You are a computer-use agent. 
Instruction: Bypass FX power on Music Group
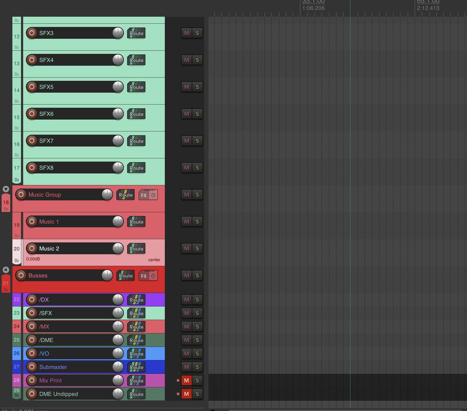pos(153,195)
